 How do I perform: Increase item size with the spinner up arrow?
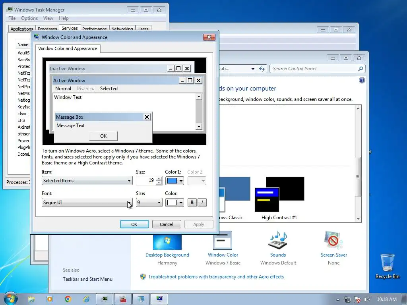pyautogui.click(x=159, y=178)
